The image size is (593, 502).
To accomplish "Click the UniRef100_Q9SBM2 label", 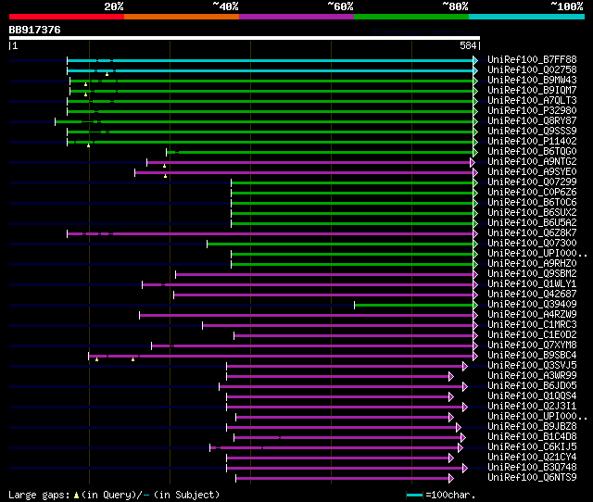I will [532, 274].
